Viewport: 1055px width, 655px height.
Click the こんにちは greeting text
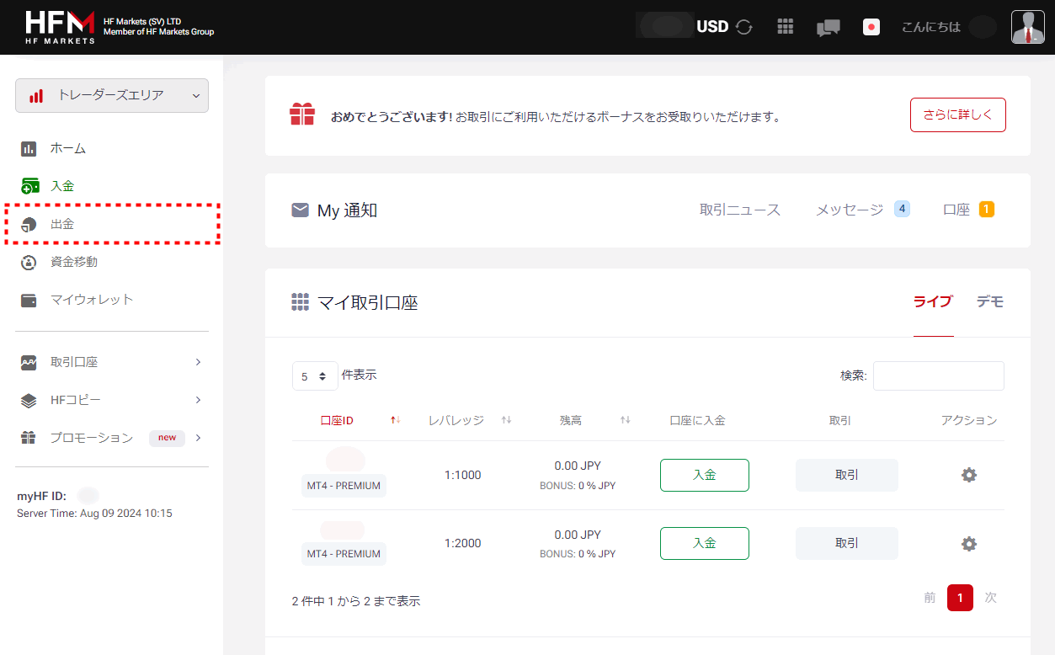[930, 27]
